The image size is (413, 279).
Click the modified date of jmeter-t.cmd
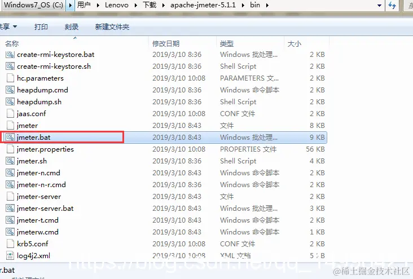(x=177, y=220)
